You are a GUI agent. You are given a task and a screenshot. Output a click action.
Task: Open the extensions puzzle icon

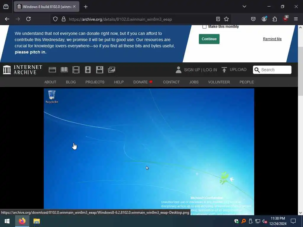click(x=275, y=19)
